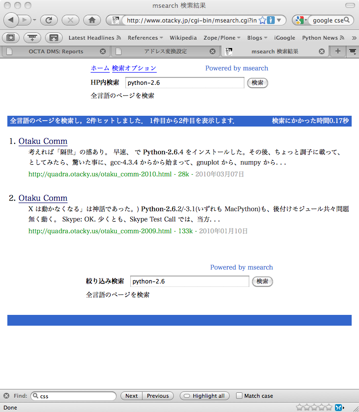This screenshot has height=412, width=359.
Task: Switch to the OCTA DMS: Reports tab
Action: [56, 51]
